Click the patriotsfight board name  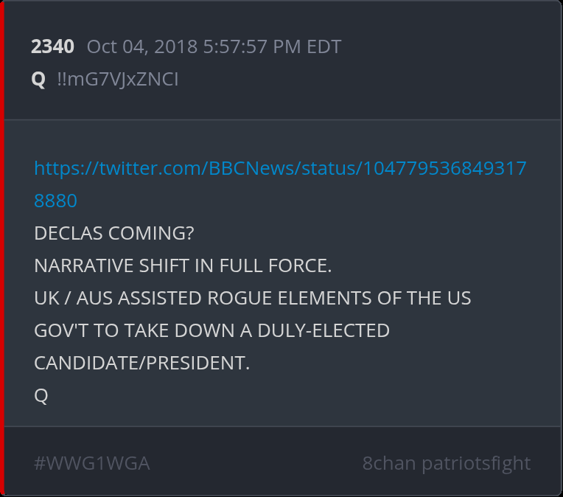476,463
